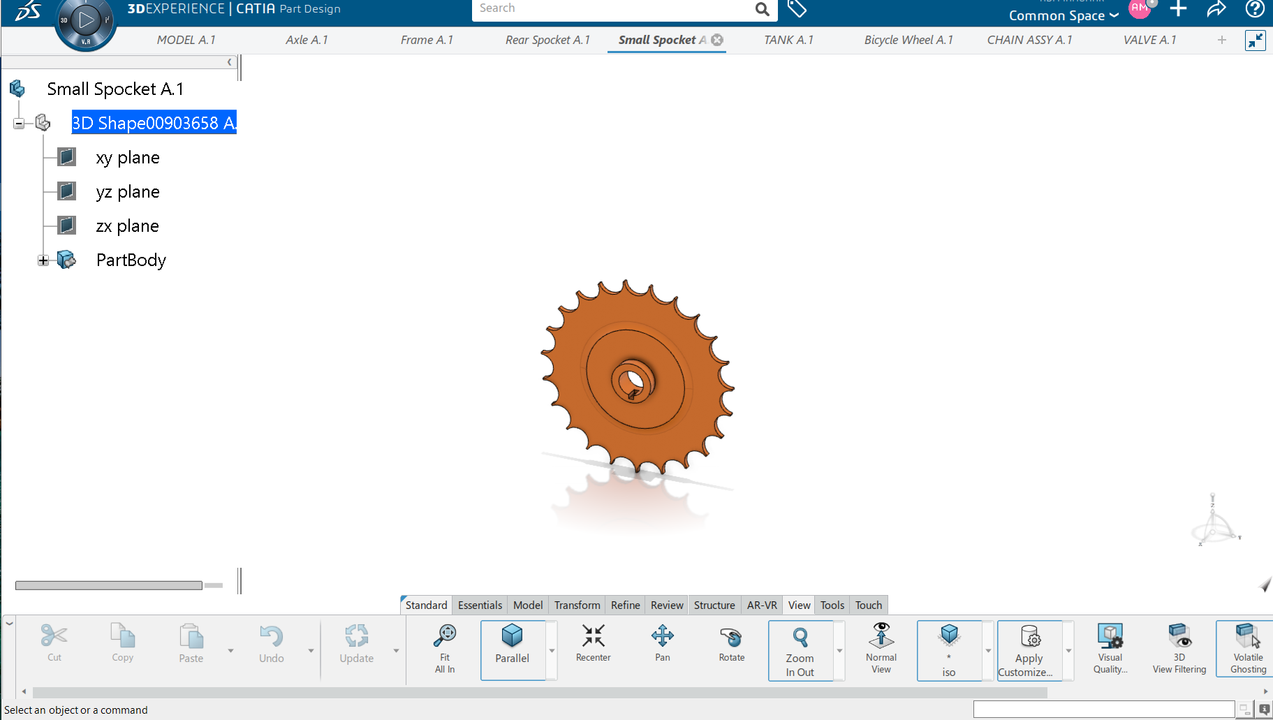Switch to the AR-VR tab
This screenshot has width=1273, height=720.
[762, 605]
